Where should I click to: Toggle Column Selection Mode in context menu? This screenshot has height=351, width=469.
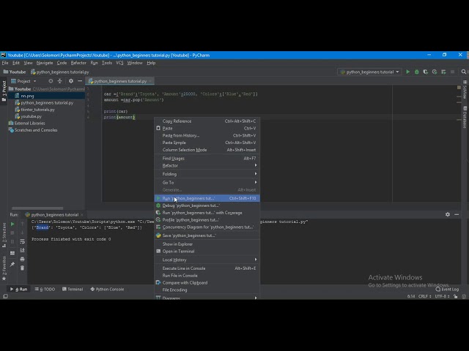[x=207, y=150]
